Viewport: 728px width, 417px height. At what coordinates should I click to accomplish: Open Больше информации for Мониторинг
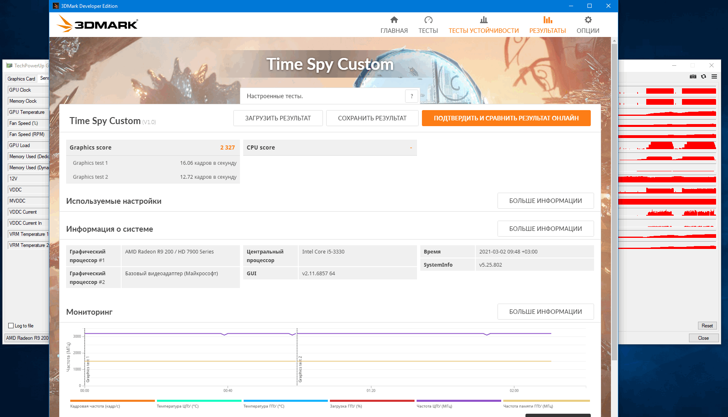click(x=546, y=312)
